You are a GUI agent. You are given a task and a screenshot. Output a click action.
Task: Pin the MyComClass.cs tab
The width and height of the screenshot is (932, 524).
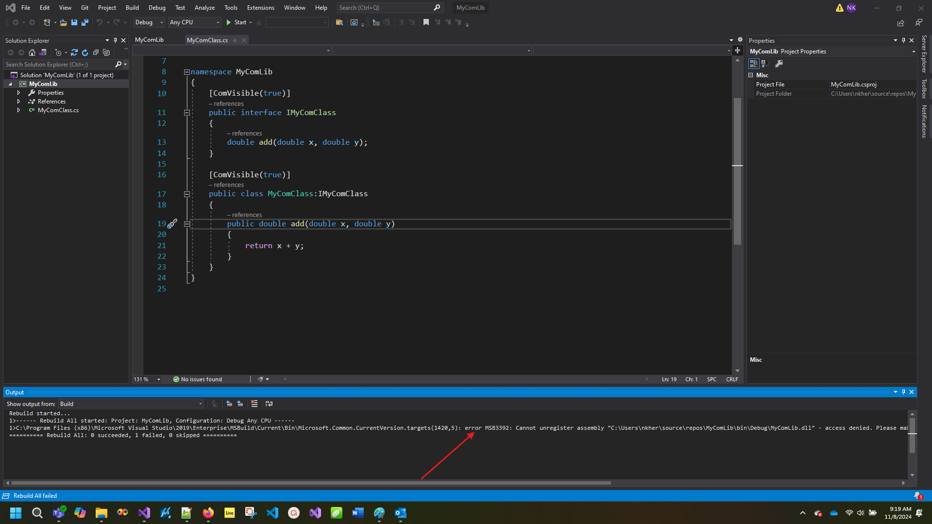235,40
